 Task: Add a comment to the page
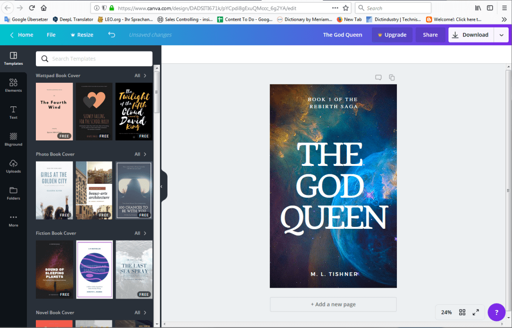tap(378, 77)
